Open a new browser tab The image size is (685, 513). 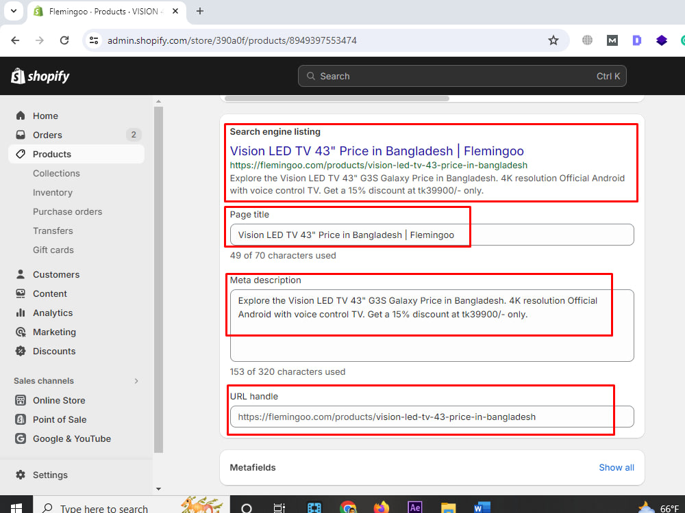point(199,12)
